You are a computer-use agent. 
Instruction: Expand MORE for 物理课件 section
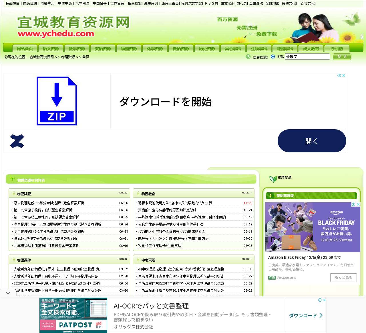coord(123,259)
